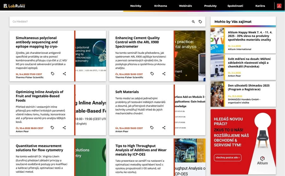
Task: Share the Enhancing Cement Quality Control webinar
Action: [164, 74]
